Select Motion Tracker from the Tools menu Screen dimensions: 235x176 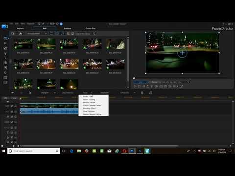coord(94,102)
